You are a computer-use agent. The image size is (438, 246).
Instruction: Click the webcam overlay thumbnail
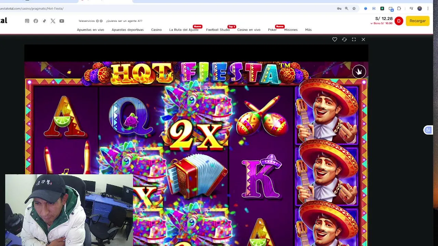click(69, 210)
